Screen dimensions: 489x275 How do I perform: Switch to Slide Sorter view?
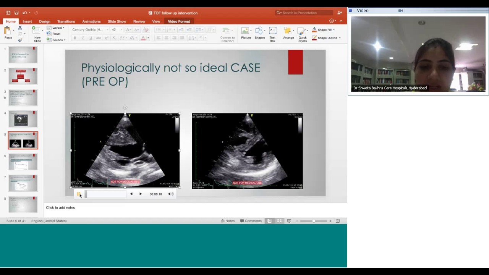[279, 221]
